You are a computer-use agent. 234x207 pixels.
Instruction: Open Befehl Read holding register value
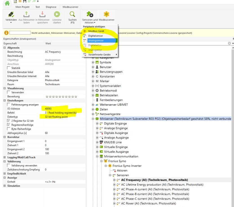click(61, 113)
